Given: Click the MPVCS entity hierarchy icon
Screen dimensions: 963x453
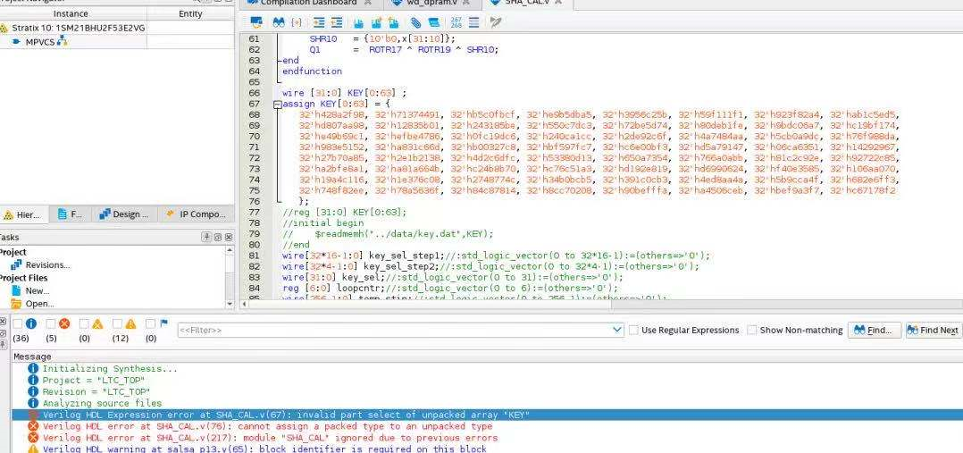Looking at the screenshot, I should click(62, 42).
